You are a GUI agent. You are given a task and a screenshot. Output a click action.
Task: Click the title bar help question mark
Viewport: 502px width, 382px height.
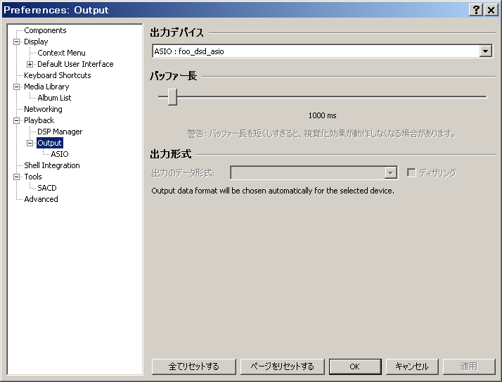(476, 10)
